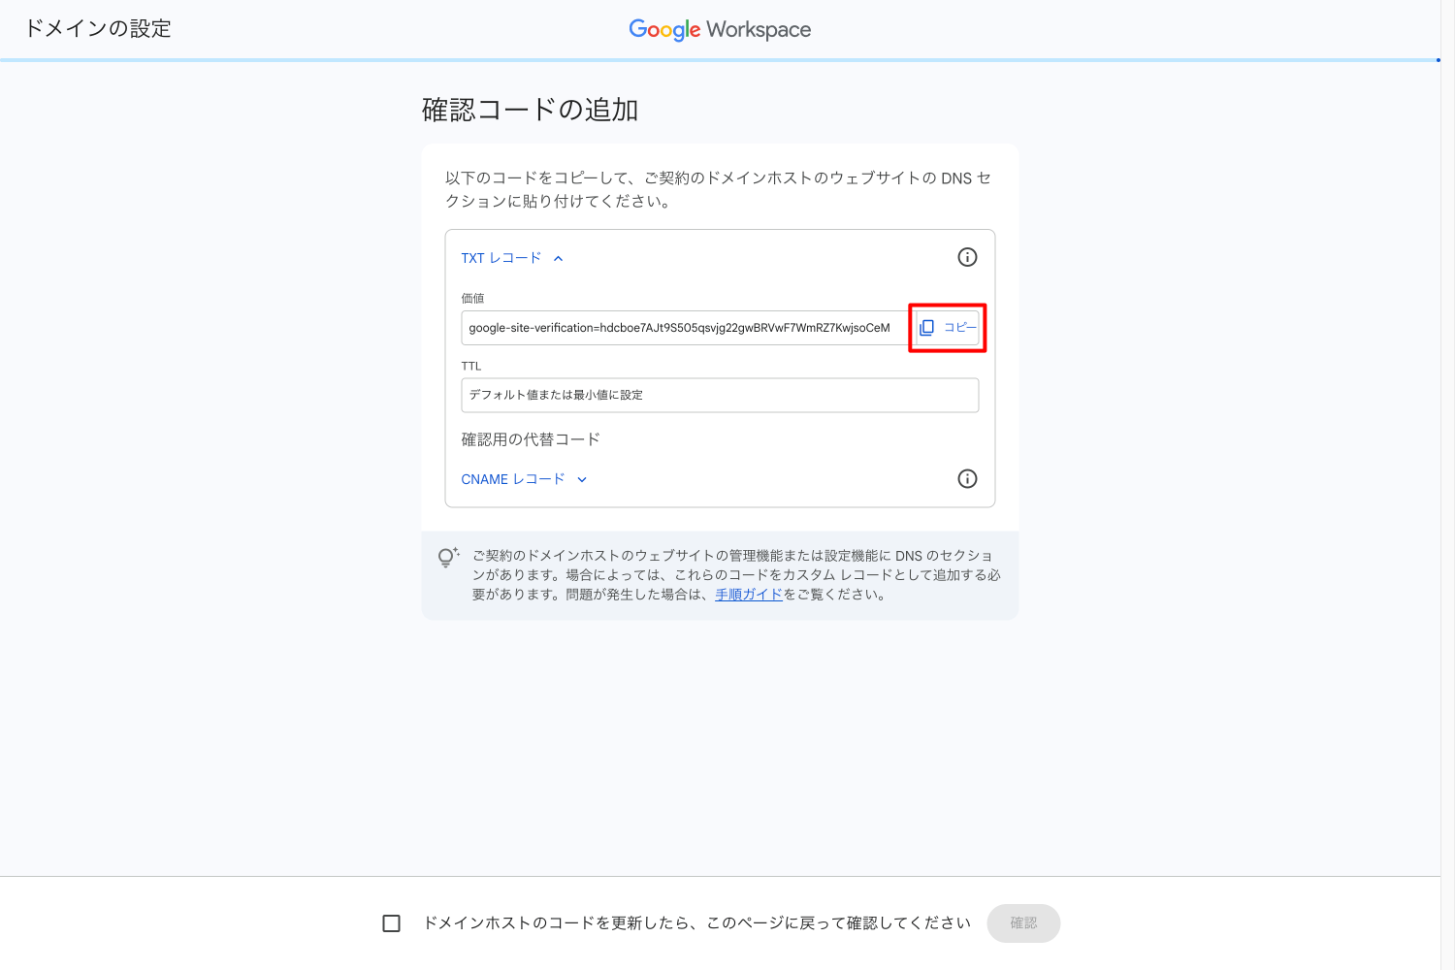Viewport: 1455px width, 970px height.
Task: Click the blue progress bar under header
Action: pyautogui.click(x=718, y=60)
